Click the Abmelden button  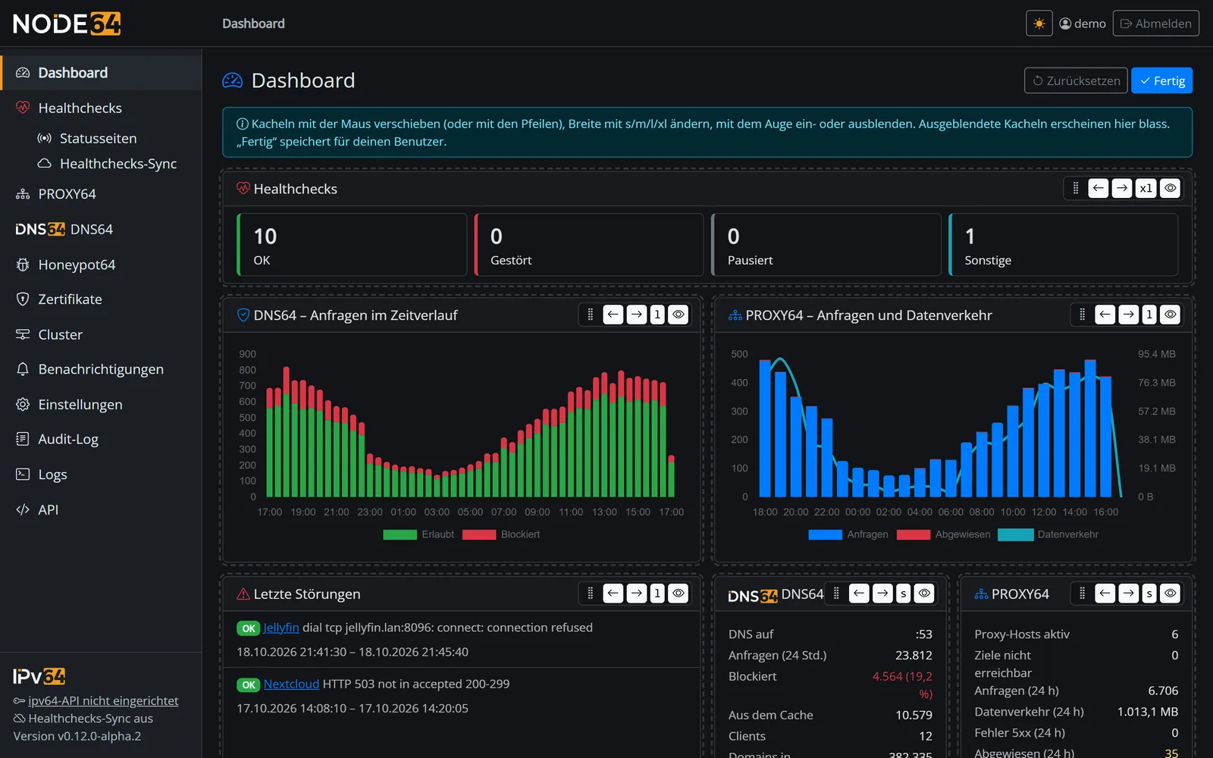[1155, 23]
